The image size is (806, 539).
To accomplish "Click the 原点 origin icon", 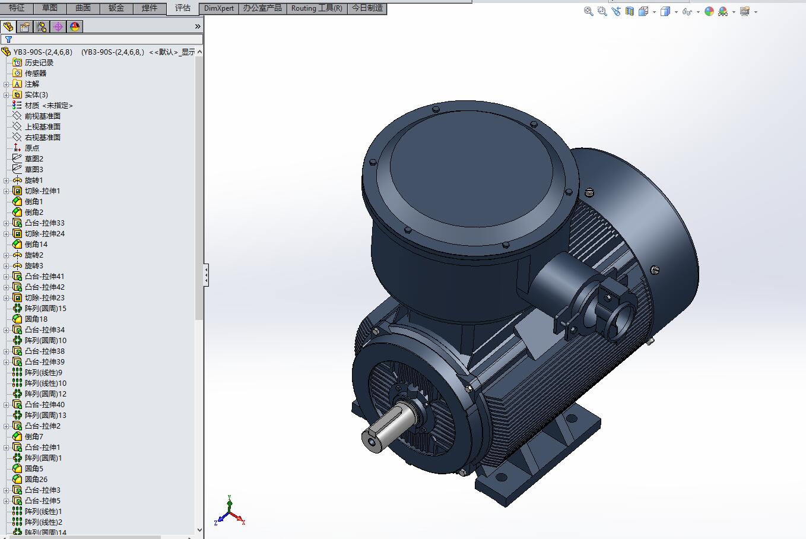I will tap(17, 148).
